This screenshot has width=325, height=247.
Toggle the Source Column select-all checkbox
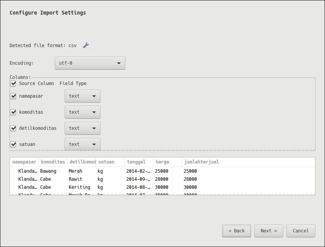coord(13,83)
